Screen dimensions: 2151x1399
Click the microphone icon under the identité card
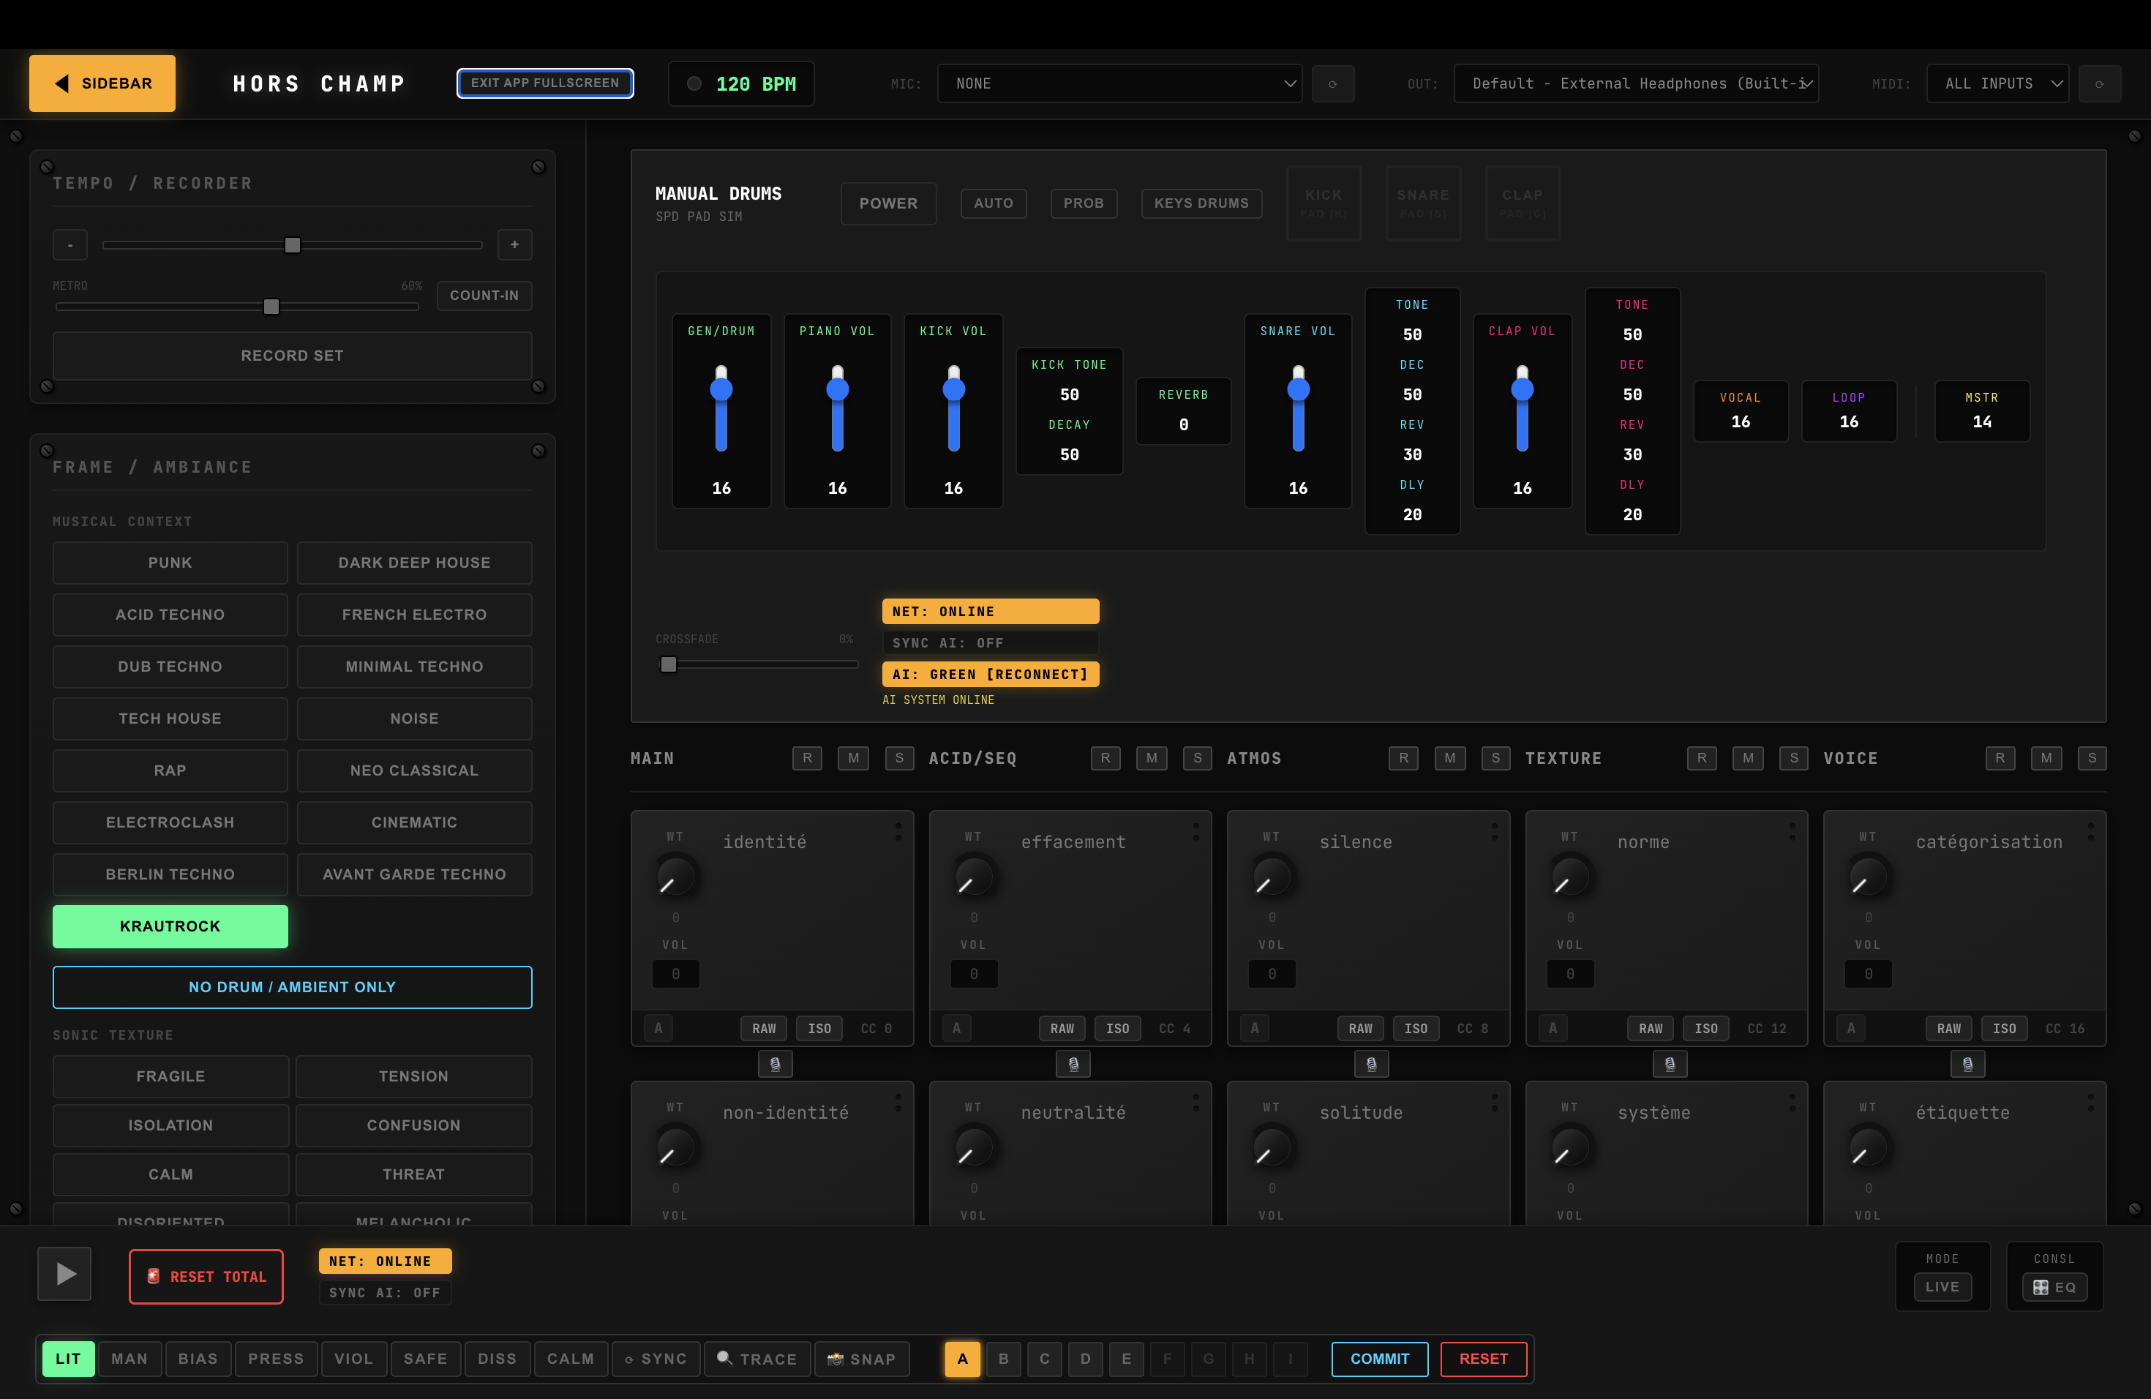(x=775, y=1064)
